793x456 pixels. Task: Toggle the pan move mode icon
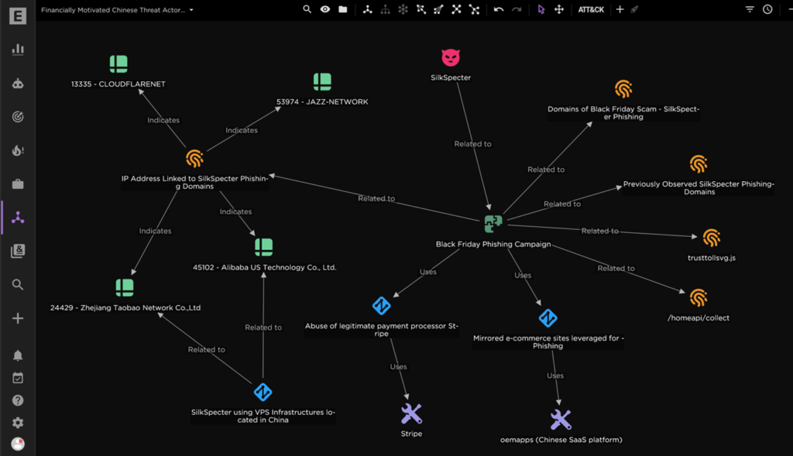point(559,9)
